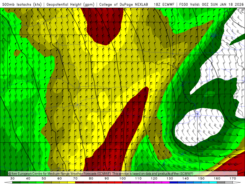Screen dimensions: 245x184
Task: Click the legend value '30'
Action: (x=12, y=178)
